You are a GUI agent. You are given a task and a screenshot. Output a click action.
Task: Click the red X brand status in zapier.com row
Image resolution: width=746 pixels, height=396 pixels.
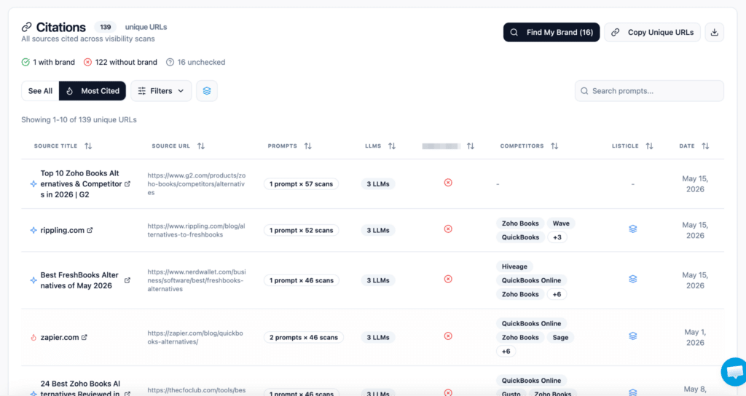point(448,336)
